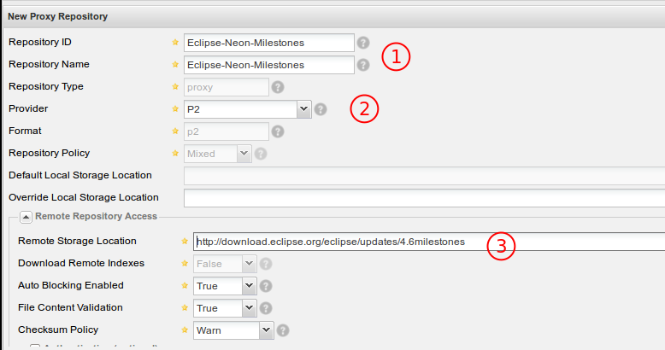
Task: Open the Repository Policy Mixed dropdown
Action: pos(244,154)
